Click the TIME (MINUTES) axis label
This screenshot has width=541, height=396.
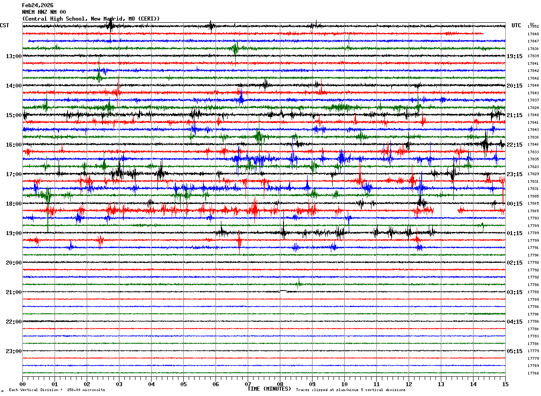point(269,389)
